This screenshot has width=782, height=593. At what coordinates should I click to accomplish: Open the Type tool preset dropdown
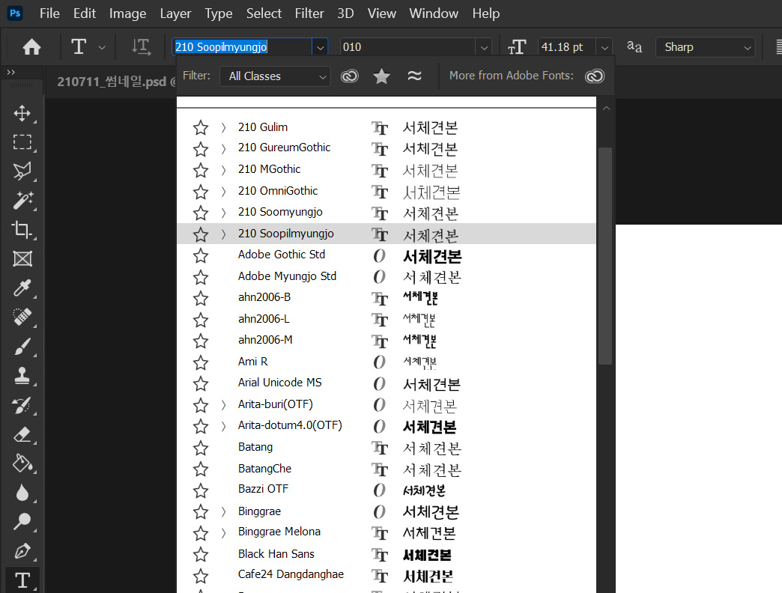point(102,48)
